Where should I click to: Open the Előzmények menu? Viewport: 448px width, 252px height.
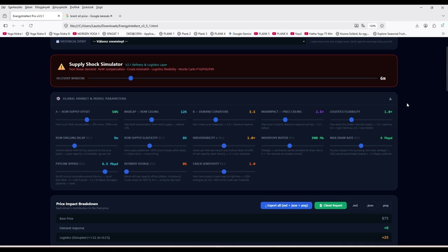coord(42,7)
